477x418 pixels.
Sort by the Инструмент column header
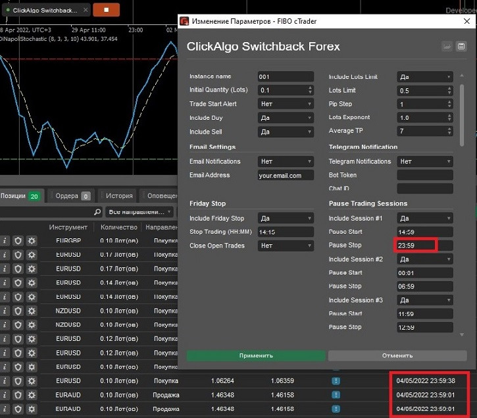68,227
